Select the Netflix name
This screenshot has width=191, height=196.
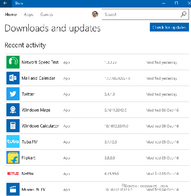point(28,174)
